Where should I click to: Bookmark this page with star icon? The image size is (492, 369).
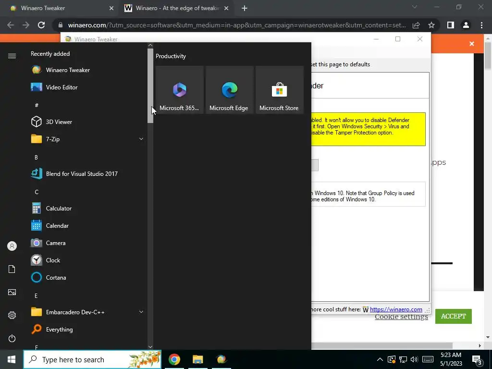pos(431,25)
